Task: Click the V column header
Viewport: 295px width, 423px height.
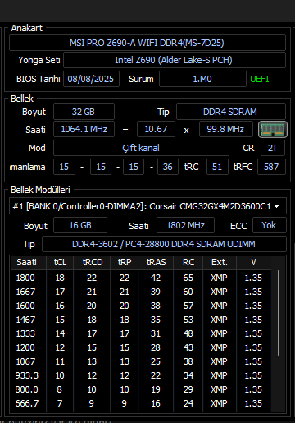Action: (253, 262)
